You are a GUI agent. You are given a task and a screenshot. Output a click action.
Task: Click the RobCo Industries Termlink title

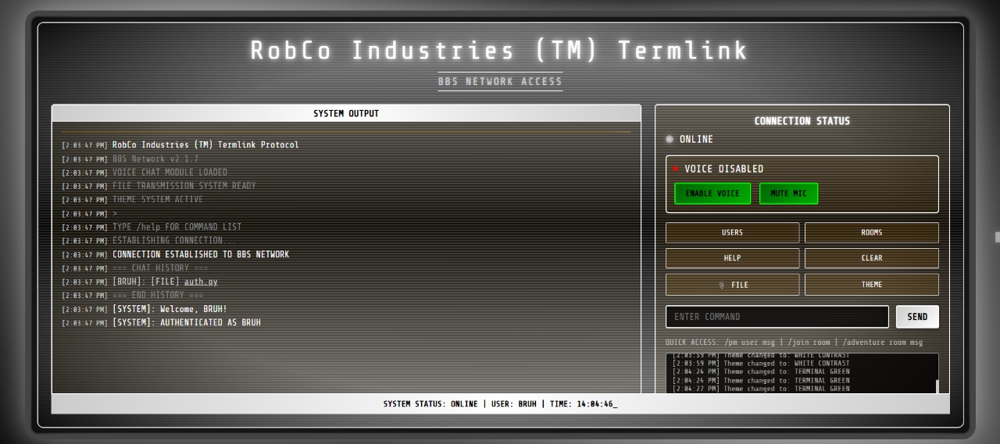pos(500,51)
